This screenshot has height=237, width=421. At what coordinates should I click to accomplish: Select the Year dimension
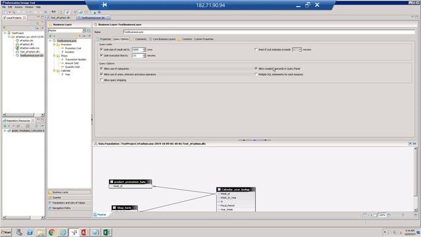point(67,74)
